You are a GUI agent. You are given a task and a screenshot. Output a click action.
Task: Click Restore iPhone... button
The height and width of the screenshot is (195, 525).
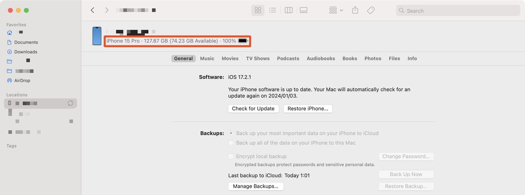coord(308,109)
